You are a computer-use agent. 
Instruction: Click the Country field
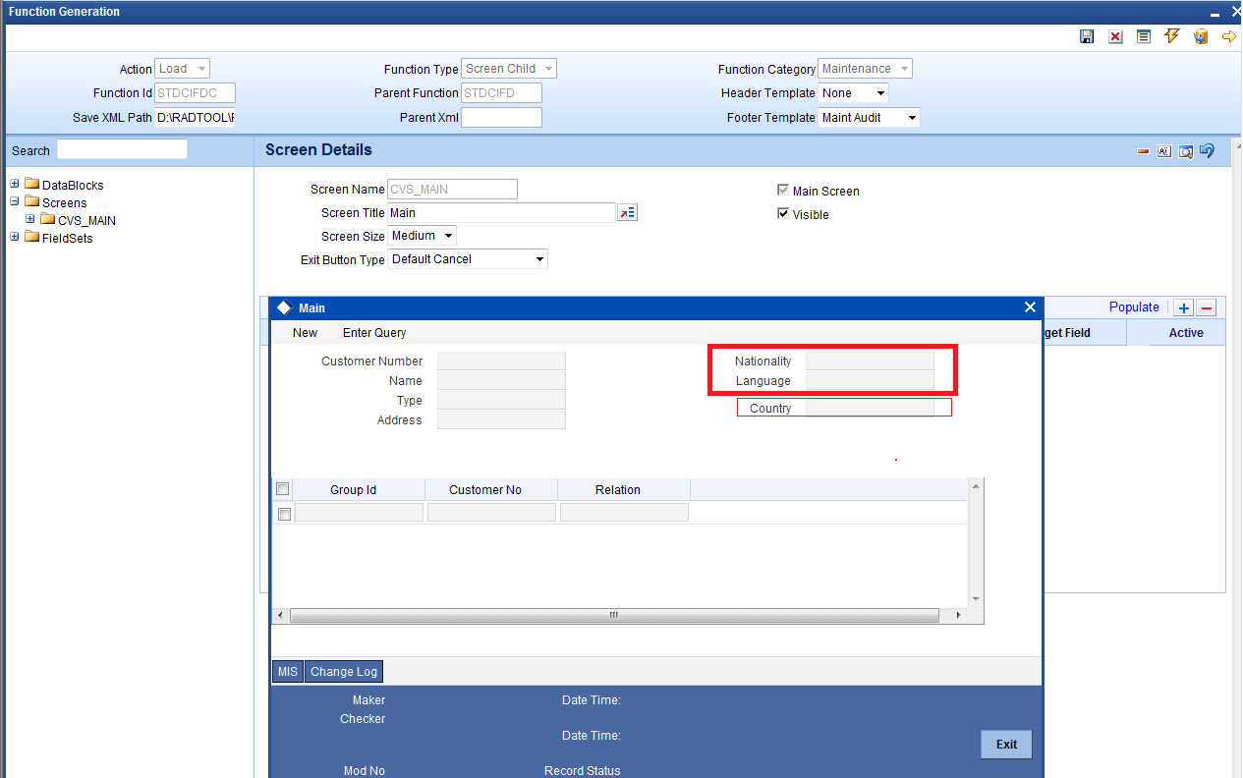tap(870, 408)
